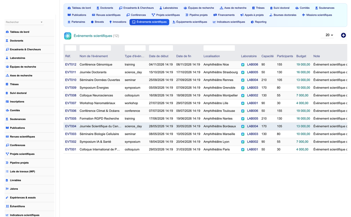Click the Jalons flag icon in sidebar
The width and height of the screenshot is (351, 217).
(7, 189)
